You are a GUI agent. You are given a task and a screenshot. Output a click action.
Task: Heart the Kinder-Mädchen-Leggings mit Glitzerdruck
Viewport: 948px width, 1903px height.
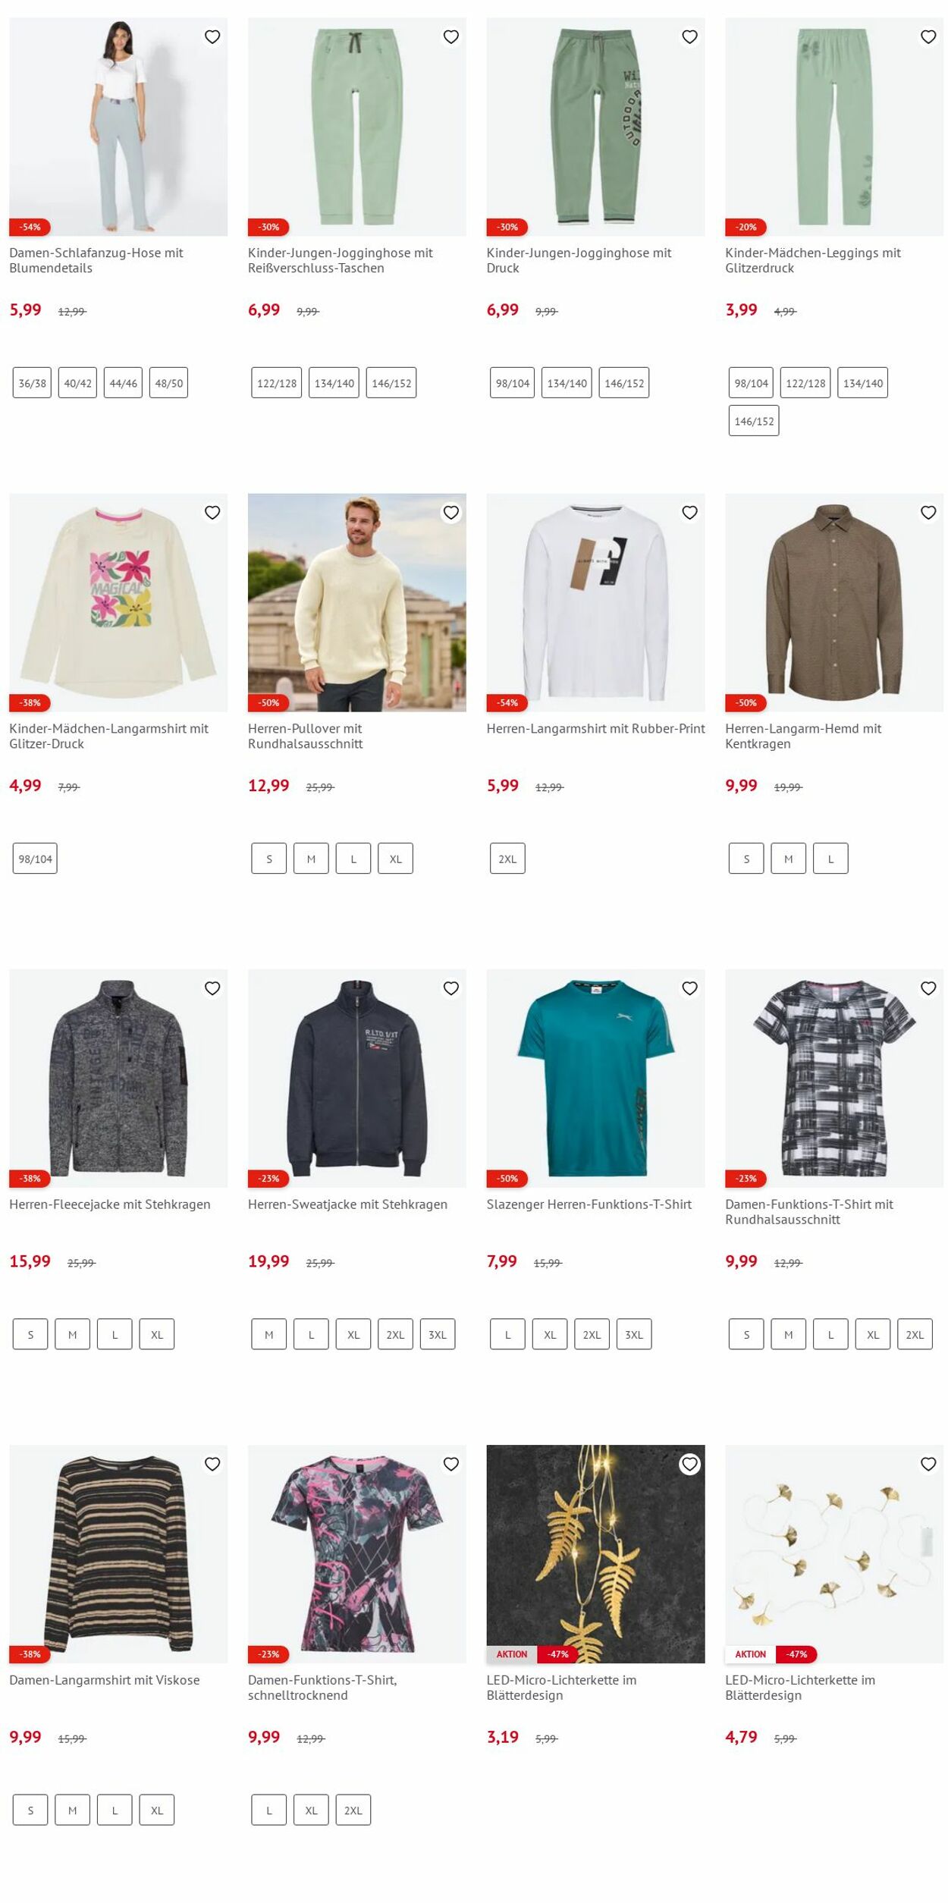pos(928,36)
